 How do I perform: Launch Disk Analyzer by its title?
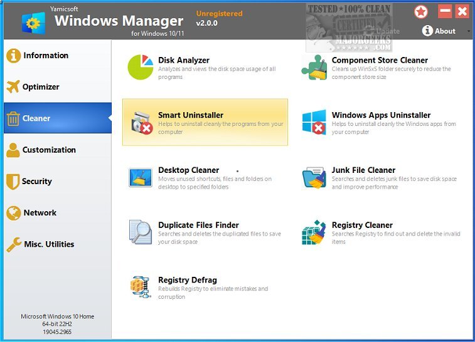click(x=184, y=61)
